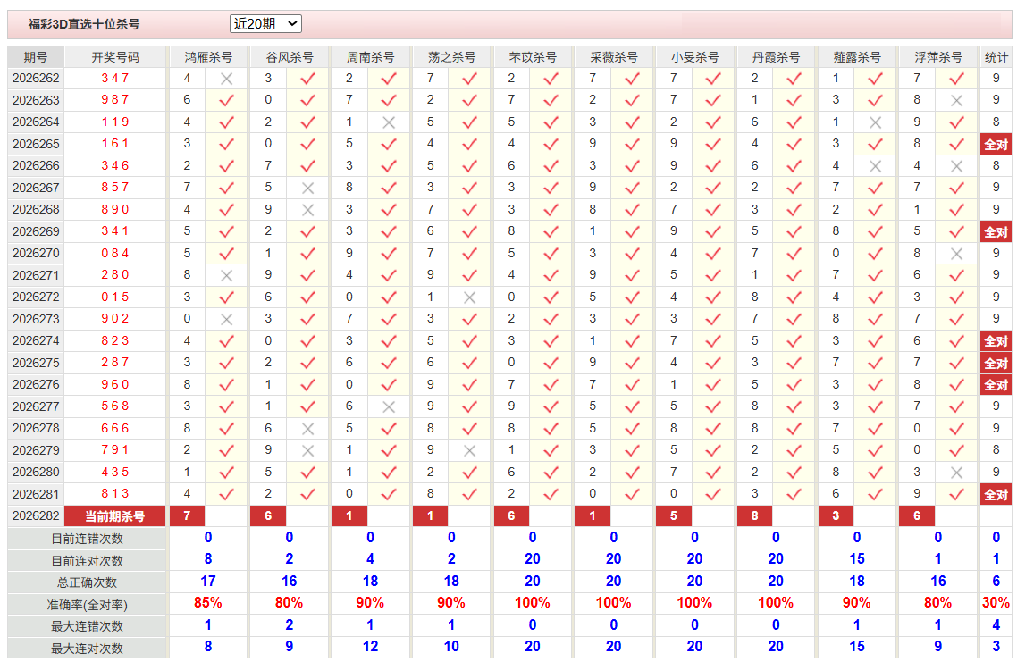Click the X mark for 周南杀号 in row 2026264
Viewport: 1017px width, 662px height.
389,122
